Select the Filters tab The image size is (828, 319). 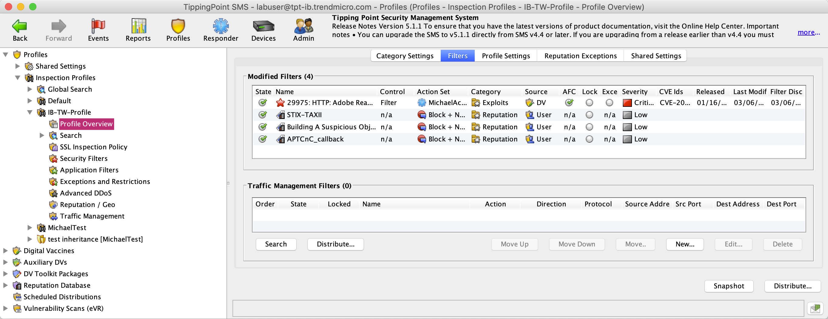pyautogui.click(x=457, y=56)
